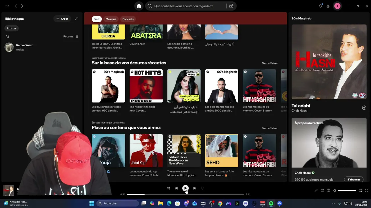Open the lyrics microphone icon
The width and height of the screenshot is (371, 208).
[x=316, y=191]
